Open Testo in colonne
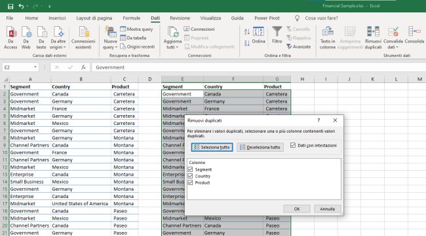The width and height of the screenshot is (426, 236). click(328, 38)
